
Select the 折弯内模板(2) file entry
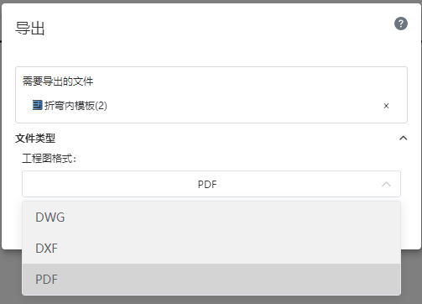[76, 106]
